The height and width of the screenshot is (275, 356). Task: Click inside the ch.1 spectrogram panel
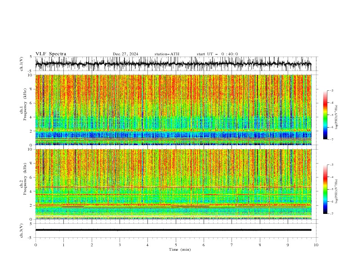pyautogui.click(x=173, y=110)
